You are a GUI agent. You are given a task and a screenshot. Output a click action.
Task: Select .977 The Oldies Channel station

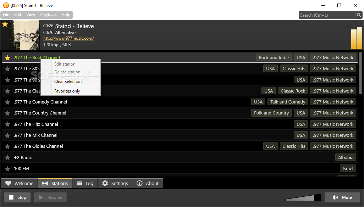click(x=38, y=146)
